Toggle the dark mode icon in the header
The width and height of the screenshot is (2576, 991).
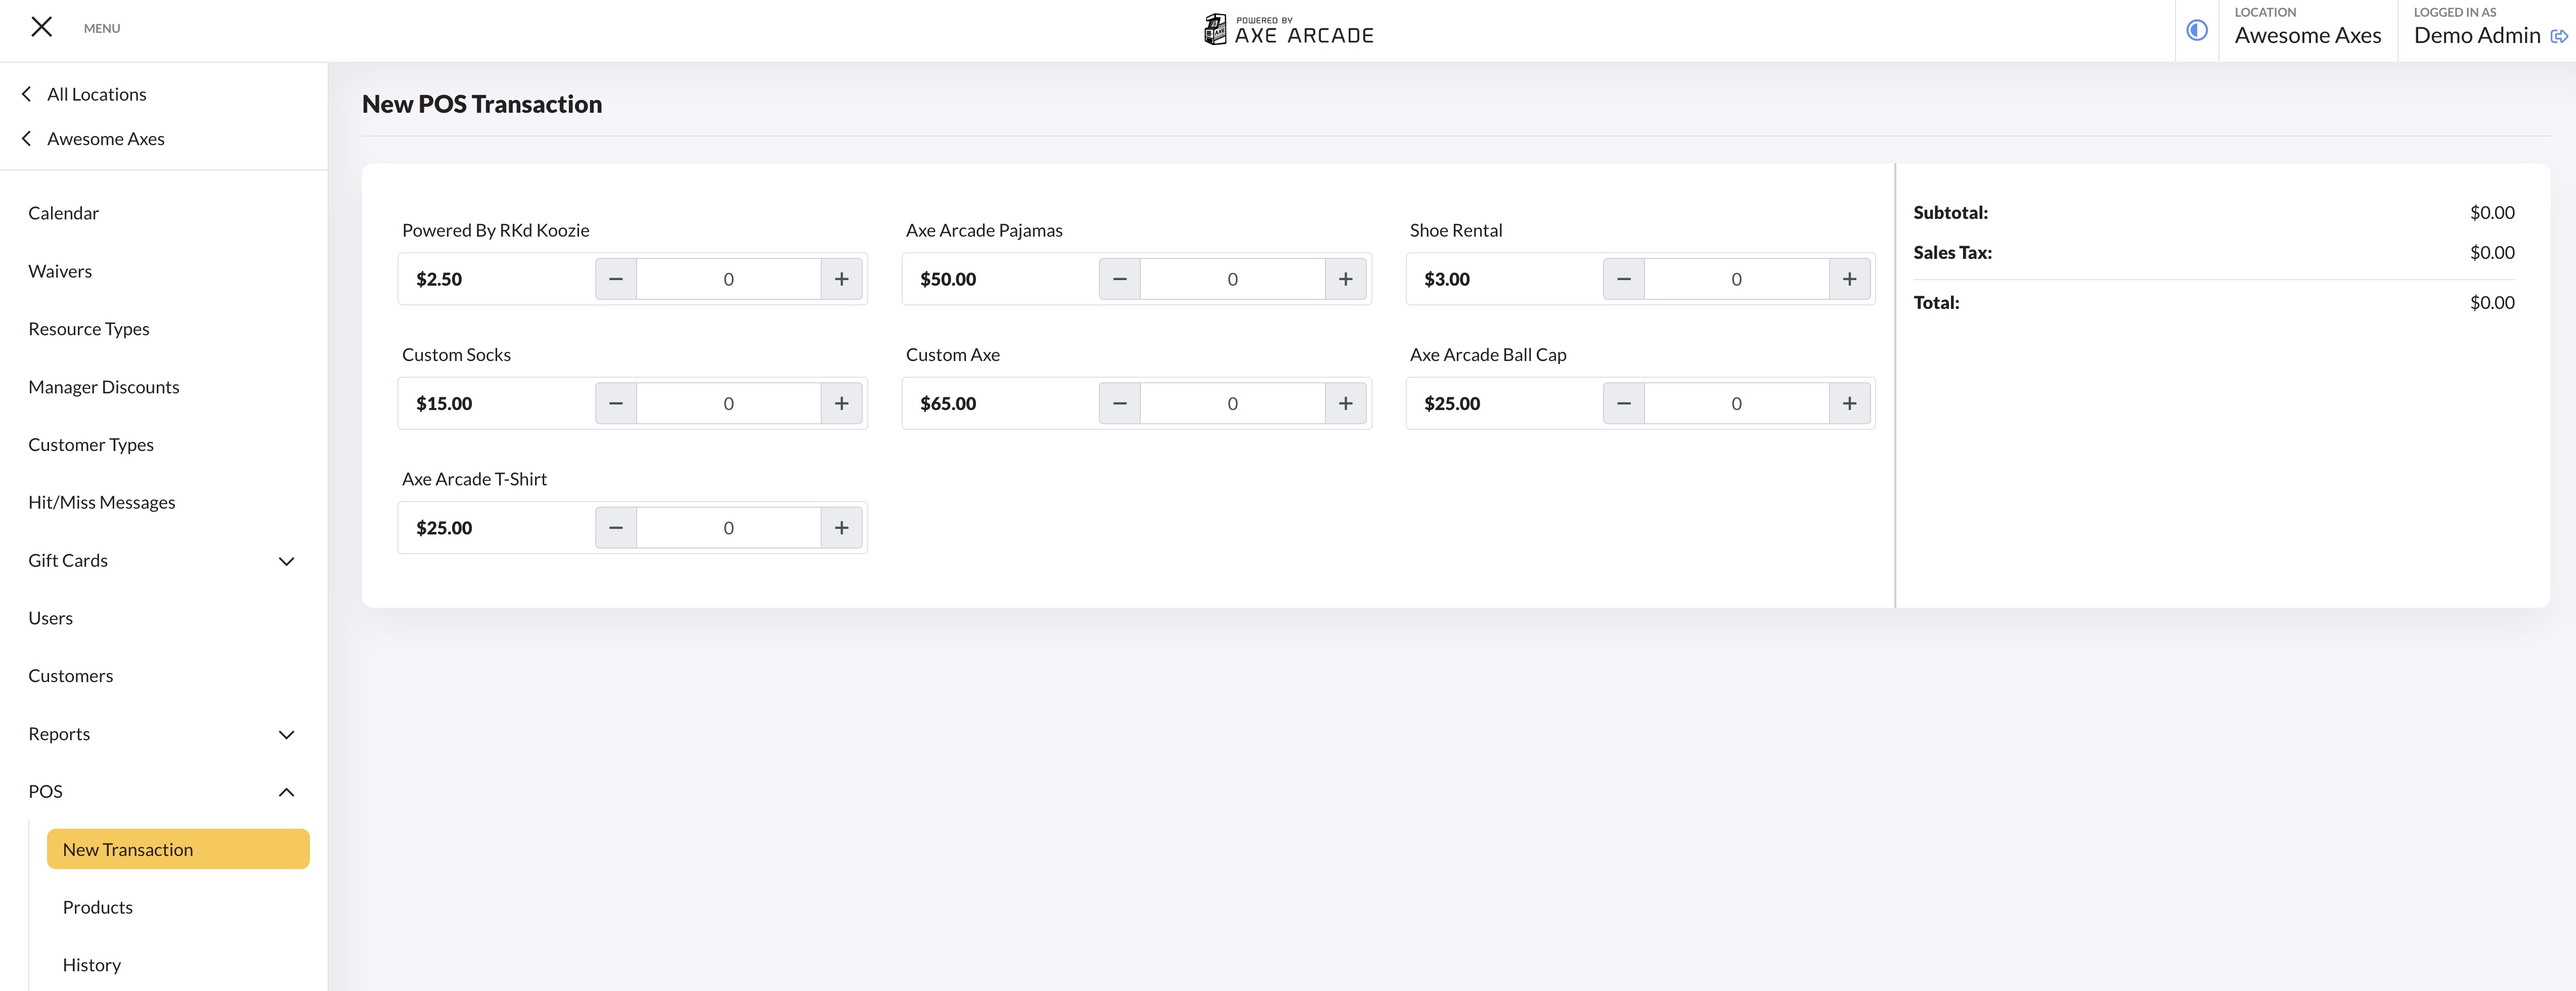click(2196, 30)
